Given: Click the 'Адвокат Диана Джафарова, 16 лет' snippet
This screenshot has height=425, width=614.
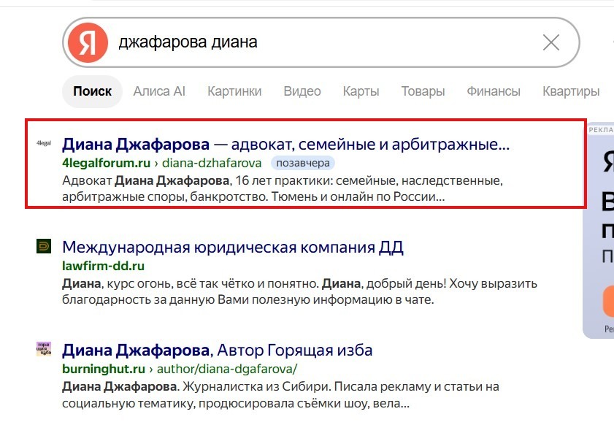Looking at the screenshot, I should point(283,188).
